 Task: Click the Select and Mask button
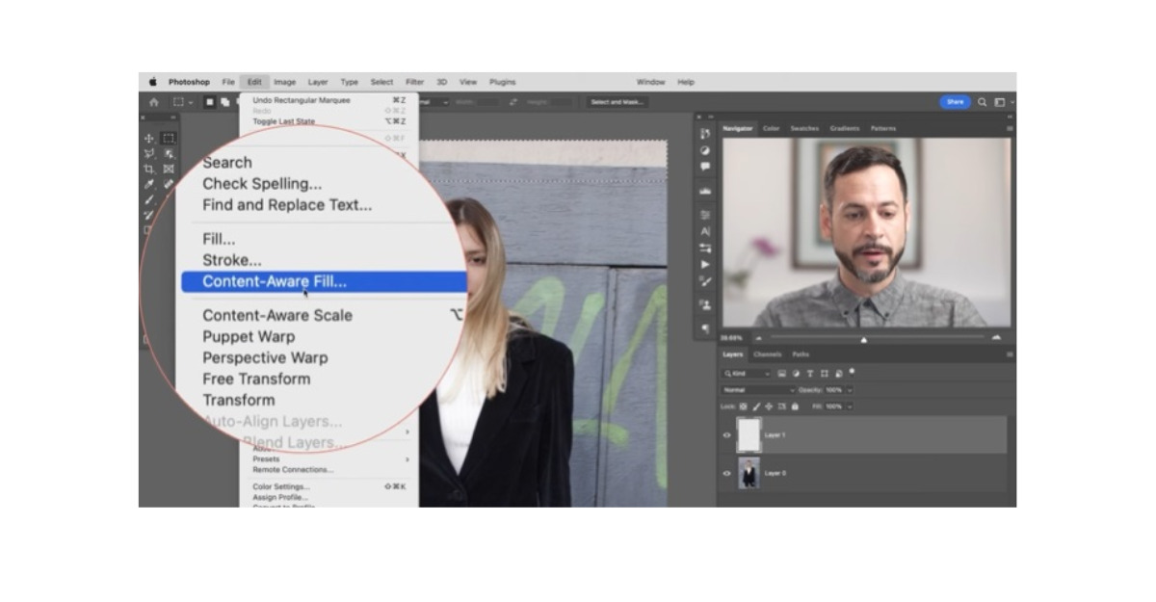point(617,102)
